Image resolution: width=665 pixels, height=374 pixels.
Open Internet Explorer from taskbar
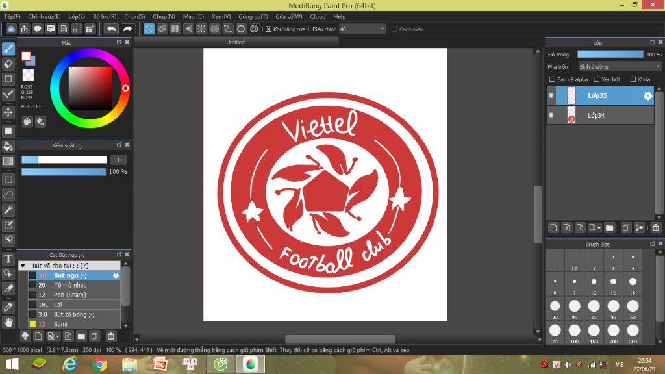(x=69, y=364)
